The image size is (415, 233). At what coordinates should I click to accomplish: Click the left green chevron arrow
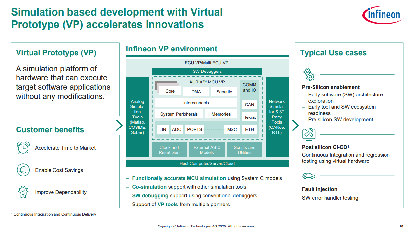[x=119, y=125]
